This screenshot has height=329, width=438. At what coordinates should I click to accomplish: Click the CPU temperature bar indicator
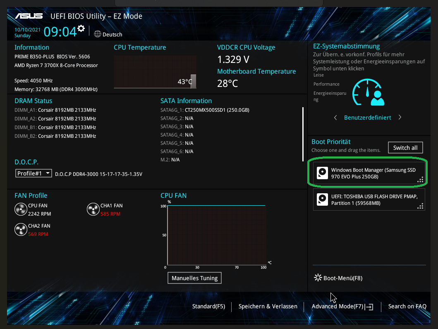click(x=193, y=82)
